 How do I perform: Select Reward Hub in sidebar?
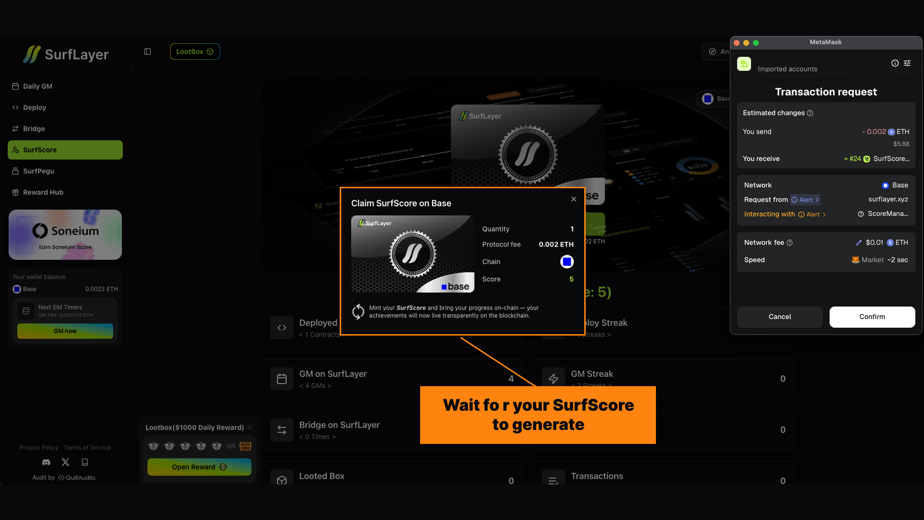[x=43, y=192]
